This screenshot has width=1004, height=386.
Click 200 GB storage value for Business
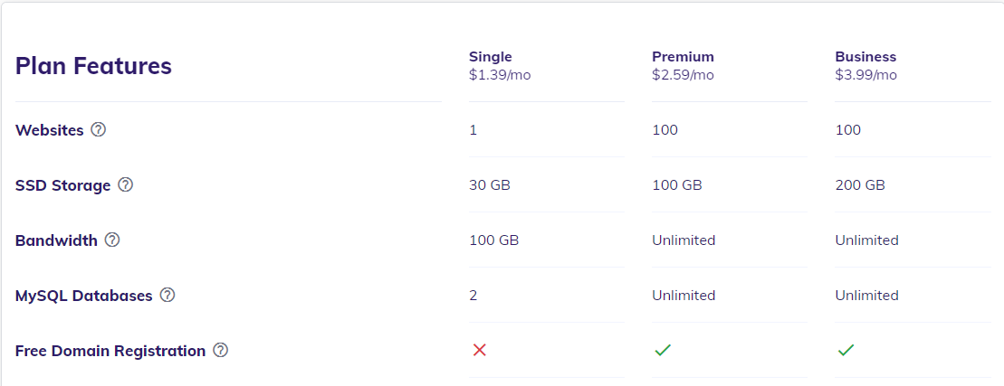[859, 185]
